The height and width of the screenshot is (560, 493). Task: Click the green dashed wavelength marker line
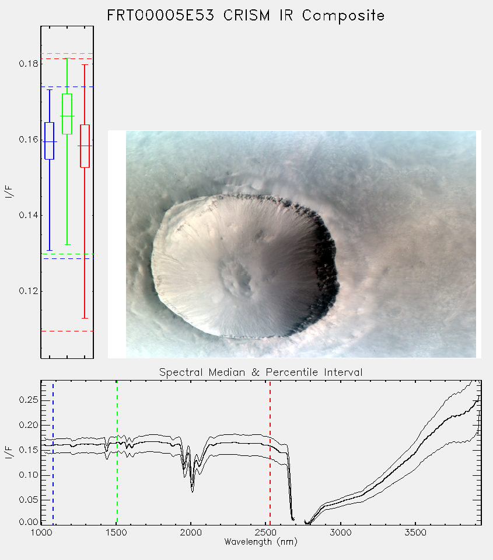point(117,452)
